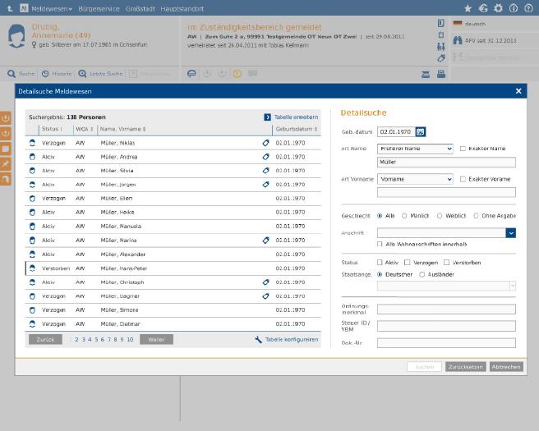Expand the Anschrift dropdown arrow
Viewport: 539px width, 431px height.
(x=511, y=233)
